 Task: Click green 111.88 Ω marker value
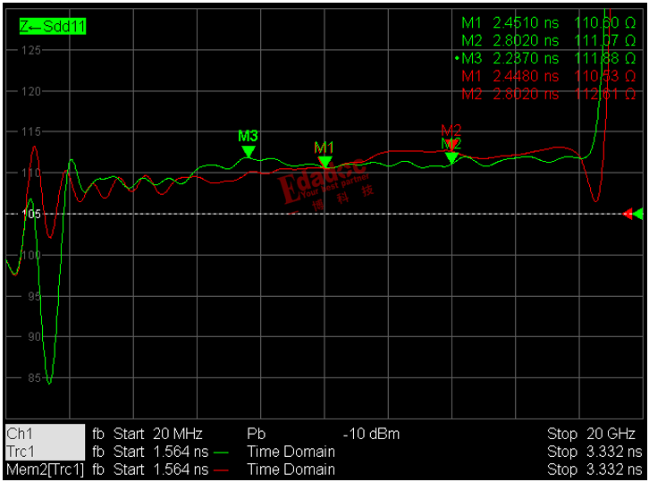tap(604, 58)
